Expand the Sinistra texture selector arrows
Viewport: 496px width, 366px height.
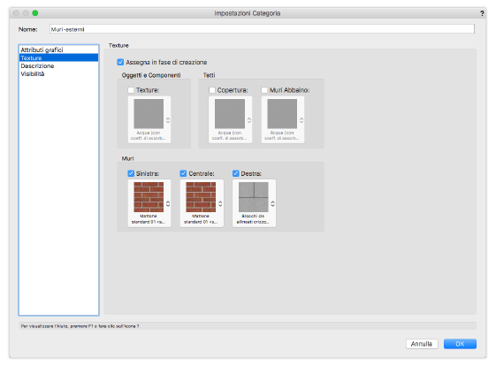[168, 203]
